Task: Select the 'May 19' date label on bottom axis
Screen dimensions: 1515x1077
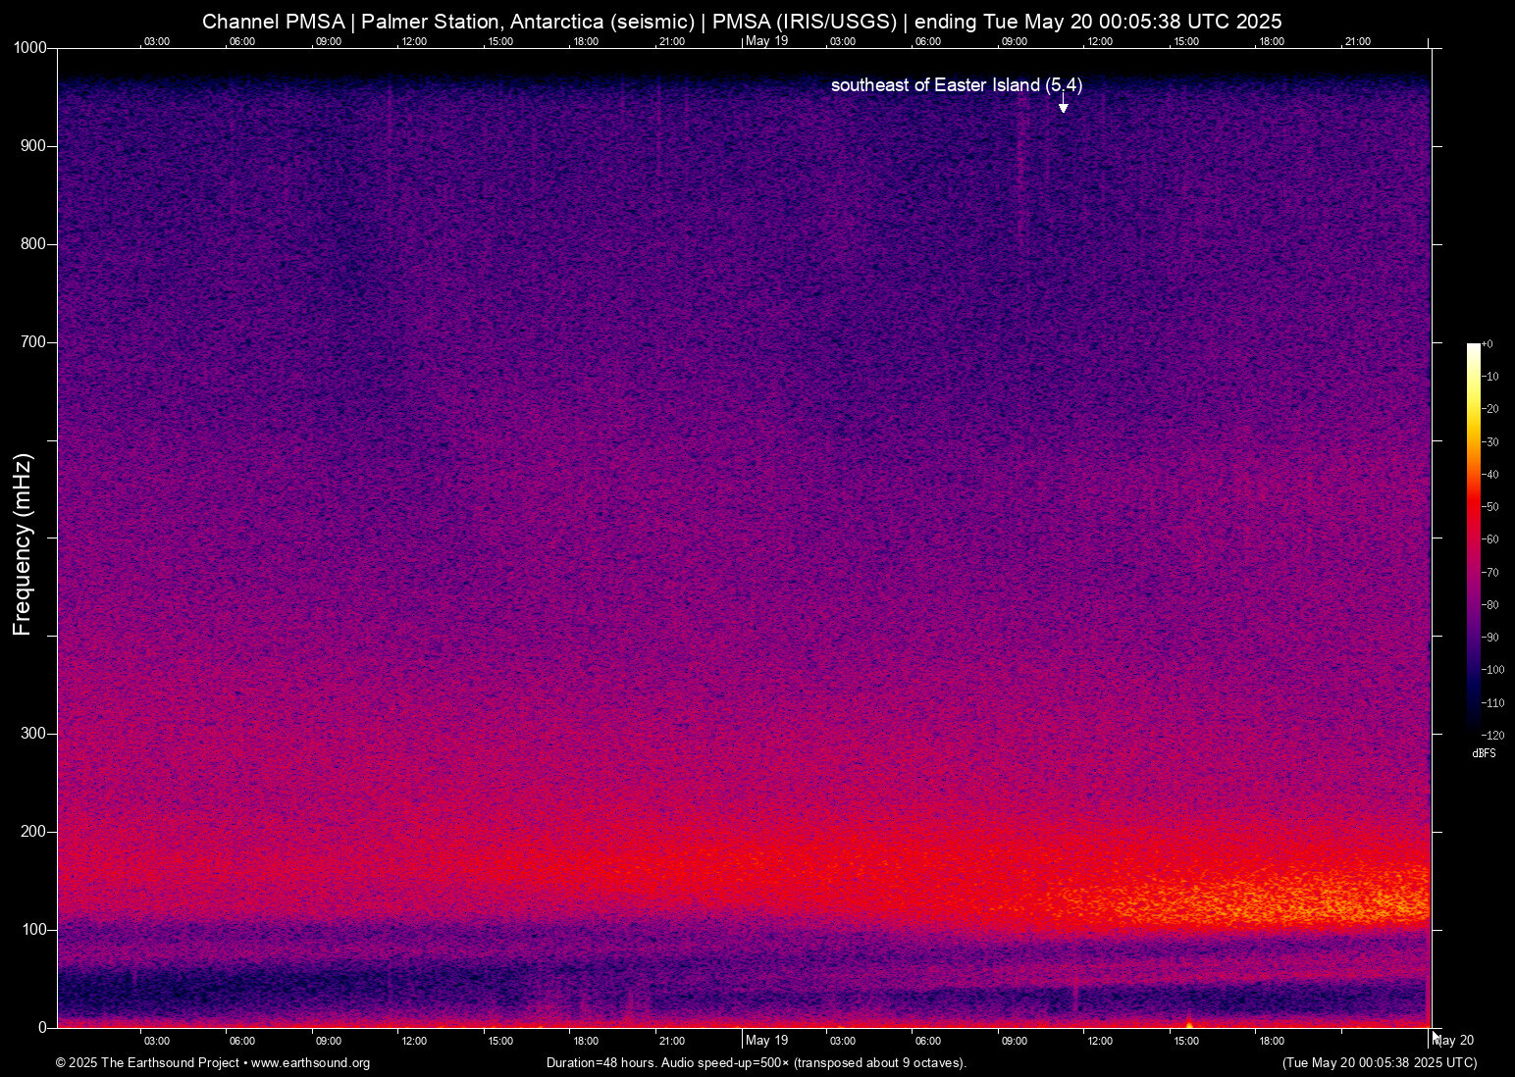Action: [x=766, y=1041]
